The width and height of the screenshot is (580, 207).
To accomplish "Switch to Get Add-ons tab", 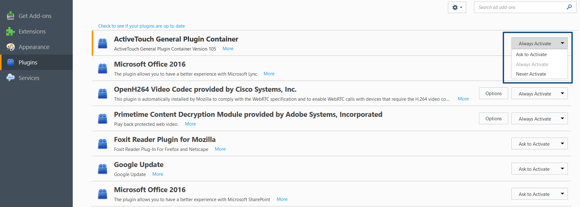I will 36,16.
